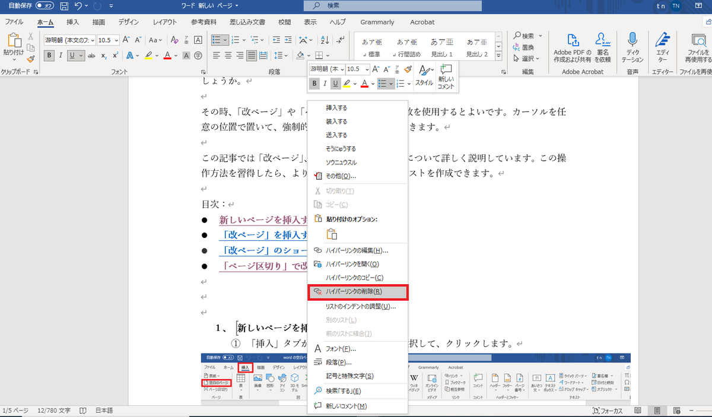
Task: Copy using the ribbon clipboard copy icon
Action: (31, 47)
